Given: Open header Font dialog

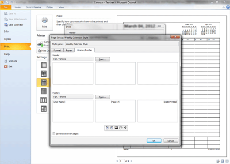Looking at the screenshot, I should (103, 59).
